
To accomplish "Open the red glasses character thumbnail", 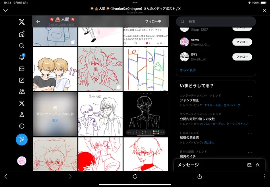I will click(146, 154).
